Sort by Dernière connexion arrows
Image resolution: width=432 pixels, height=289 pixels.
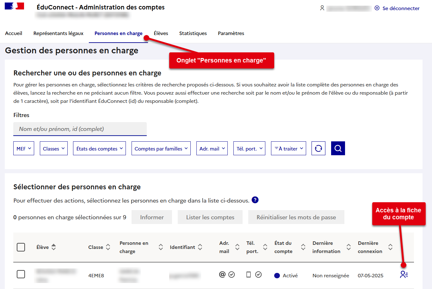391,247
